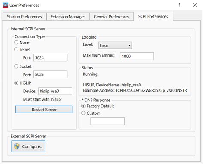The width and height of the screenshot is (203, 164).
Task: Click the 'Logging' group title
Action: (89, 37)
